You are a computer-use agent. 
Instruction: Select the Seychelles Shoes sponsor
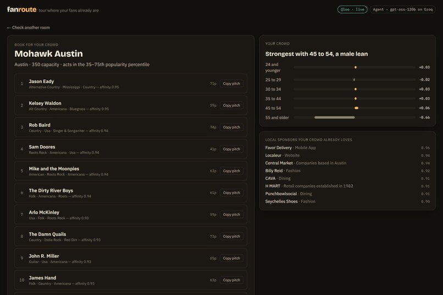tap(281, 201)
